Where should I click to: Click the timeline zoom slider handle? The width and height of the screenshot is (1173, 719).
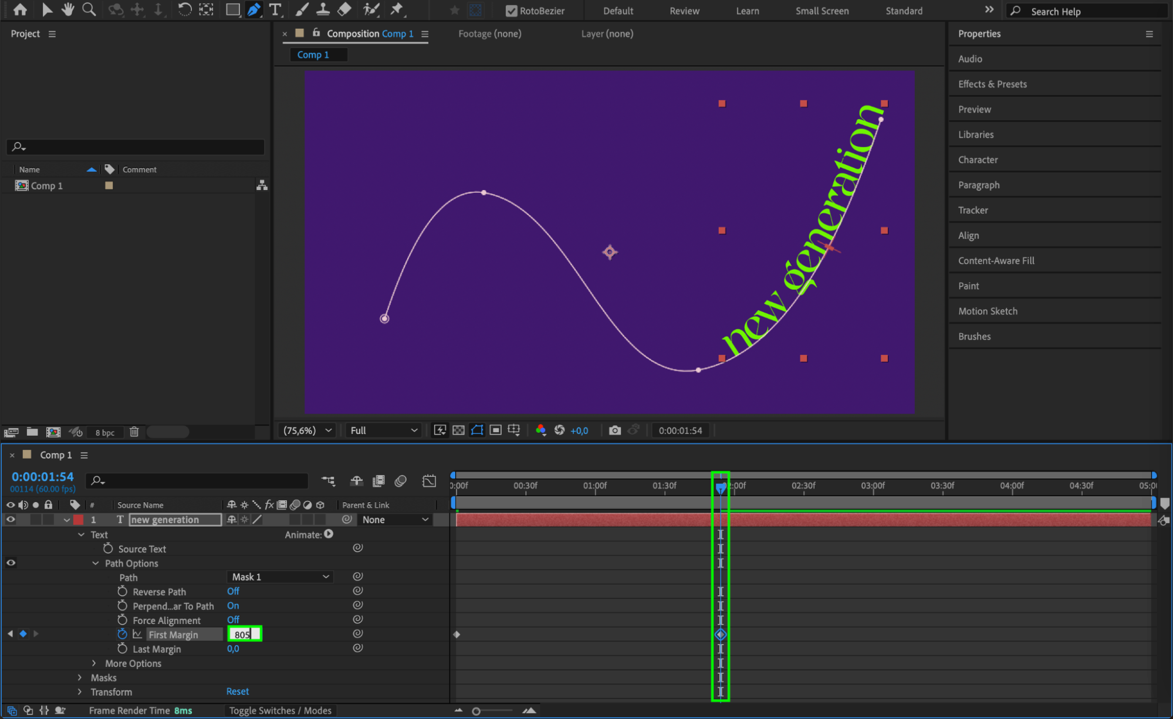pos(476,711)
